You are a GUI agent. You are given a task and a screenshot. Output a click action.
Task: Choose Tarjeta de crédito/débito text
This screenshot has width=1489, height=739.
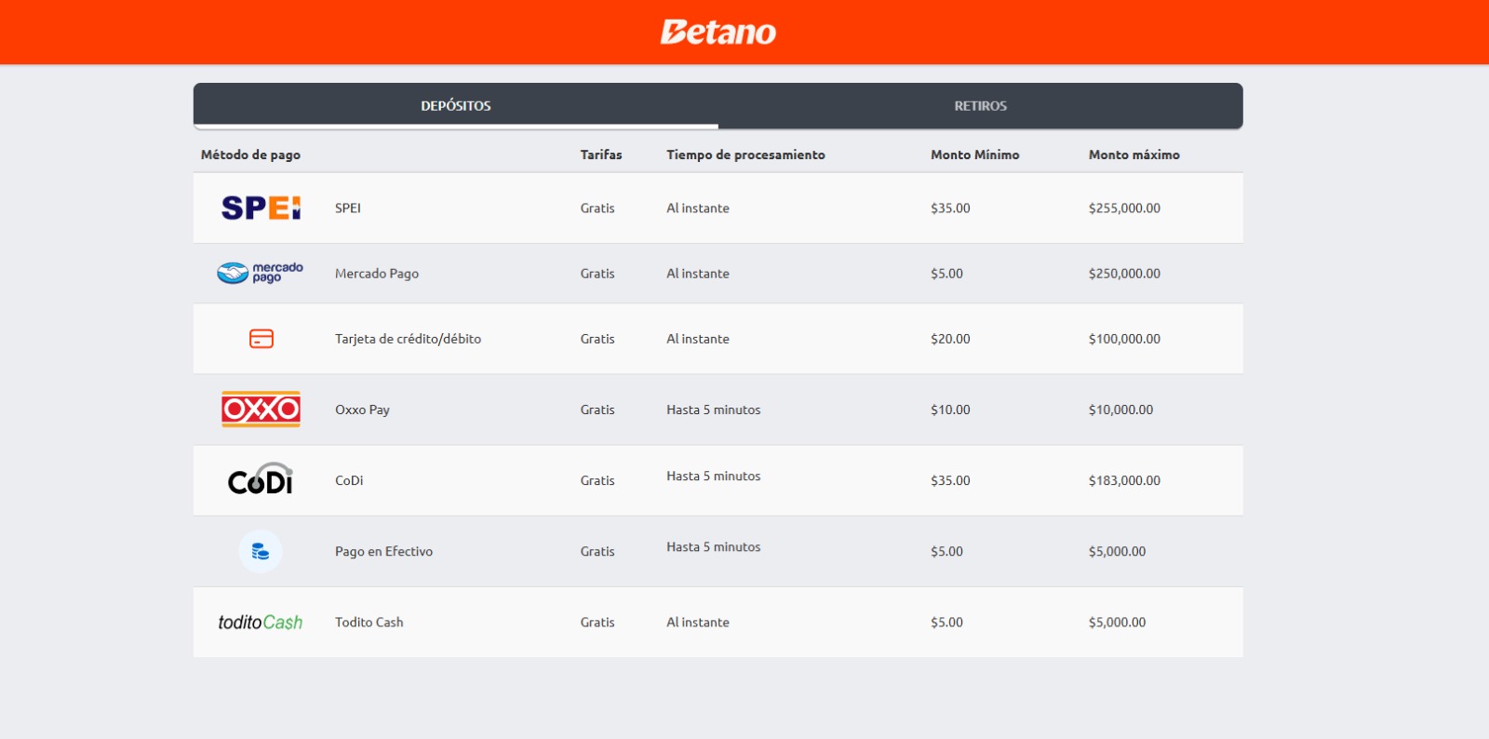coord(408,339)
